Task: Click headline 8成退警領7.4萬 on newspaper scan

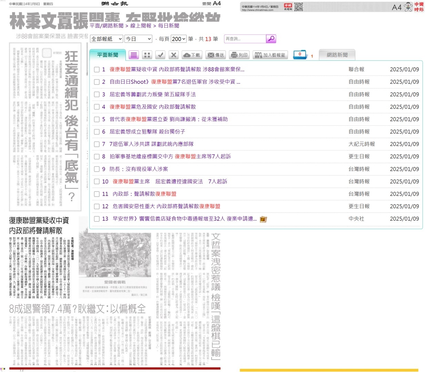Action: tap(78, 309)
